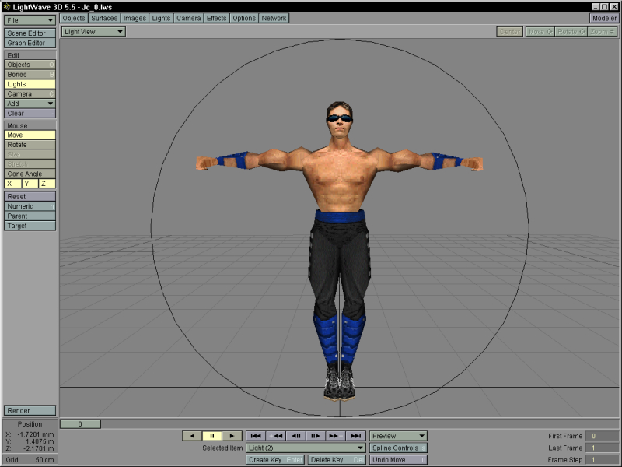Image resolution: width=622 pixels, height=467 pixels.
Task: Go to previous keyframe icon
Action: [276, 436]
